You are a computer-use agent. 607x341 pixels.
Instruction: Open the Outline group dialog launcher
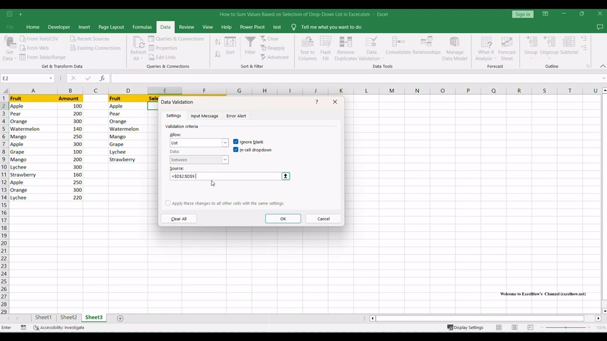tap(588, 66)
